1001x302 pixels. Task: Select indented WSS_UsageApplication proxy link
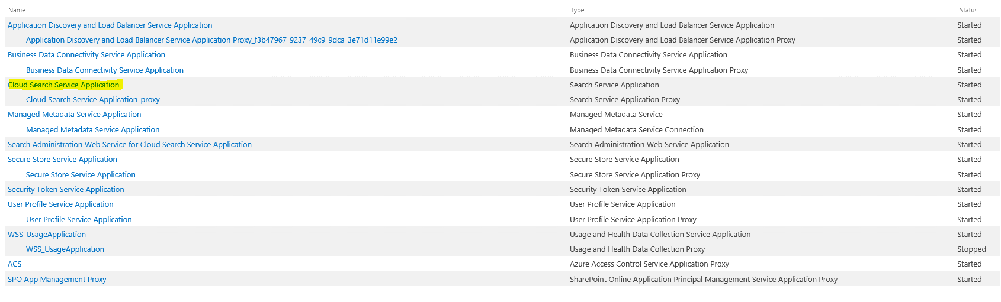[65, 249]
